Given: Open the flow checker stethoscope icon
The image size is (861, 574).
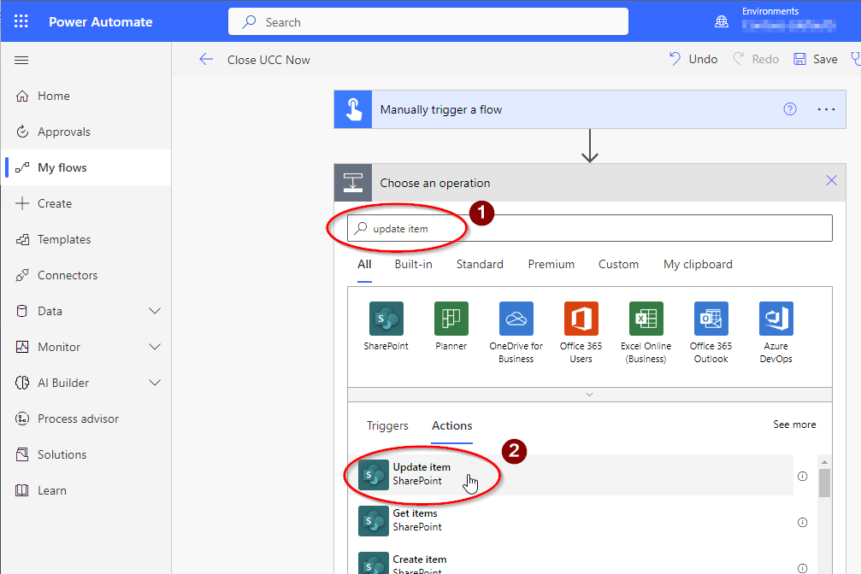Looking at the screenshot, I should [856, 59].
